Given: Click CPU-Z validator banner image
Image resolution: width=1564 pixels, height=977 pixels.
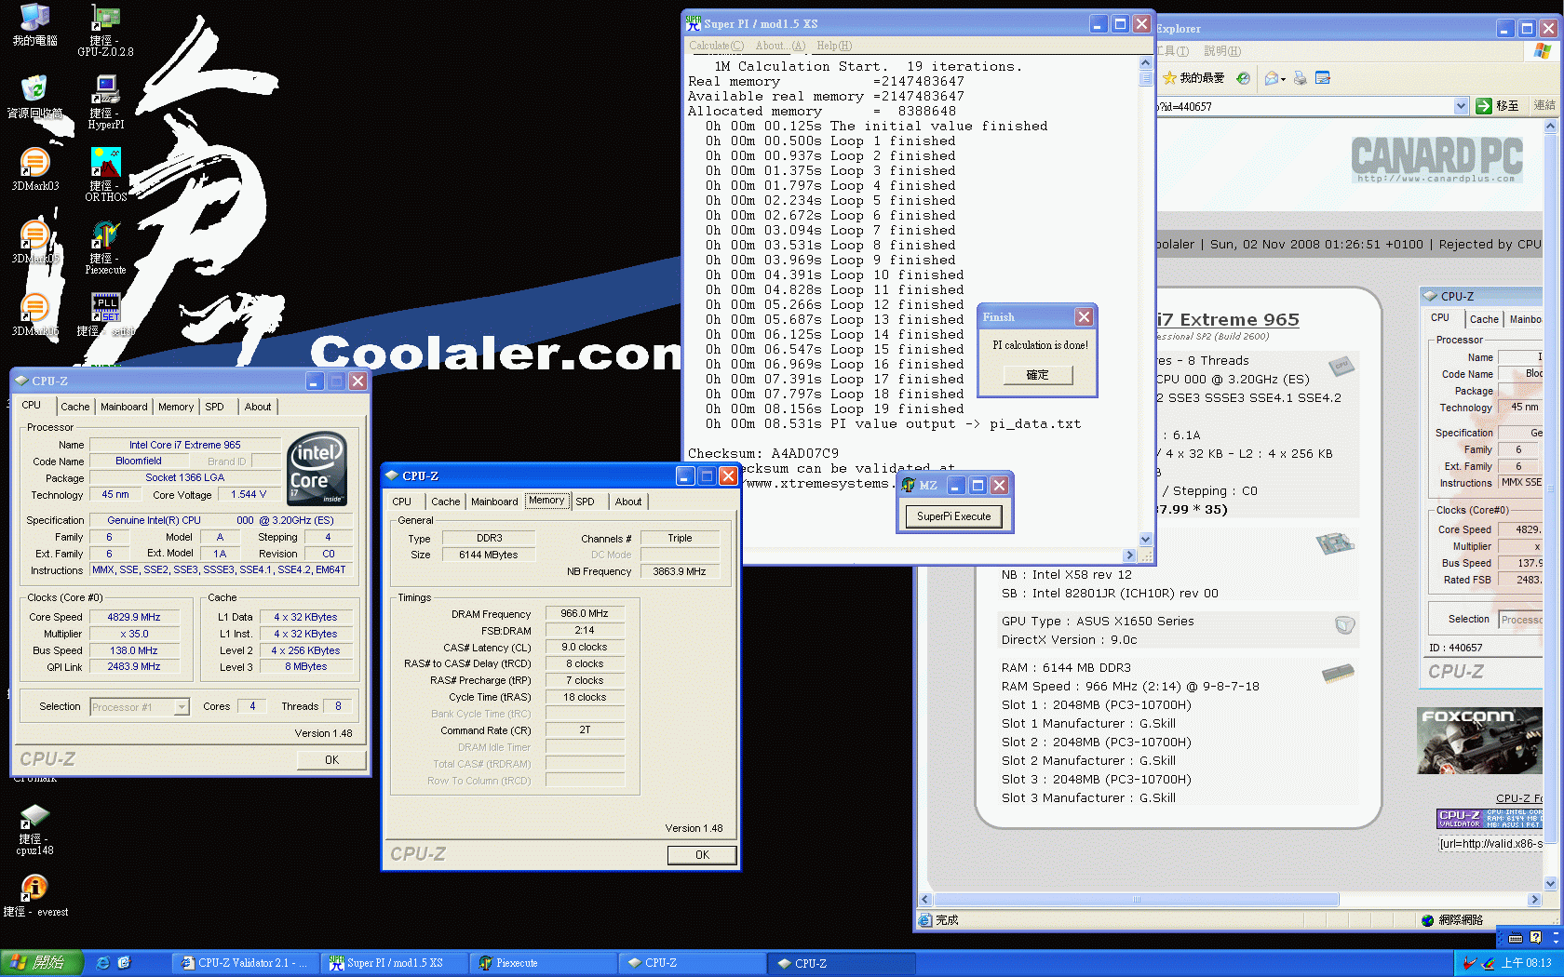Looking at the screenshot, I should pos(1490,819).
